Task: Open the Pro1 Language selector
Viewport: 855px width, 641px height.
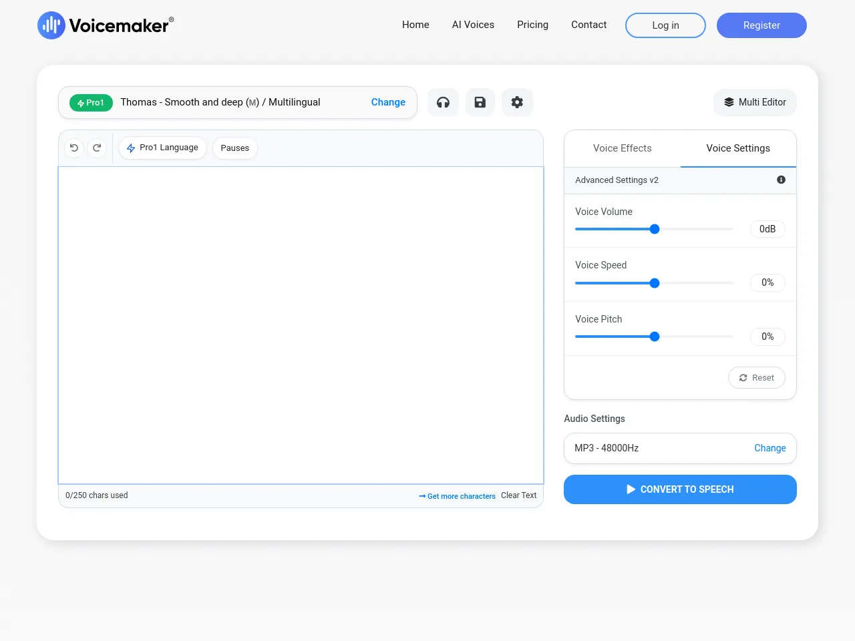Action: (162, 148)
